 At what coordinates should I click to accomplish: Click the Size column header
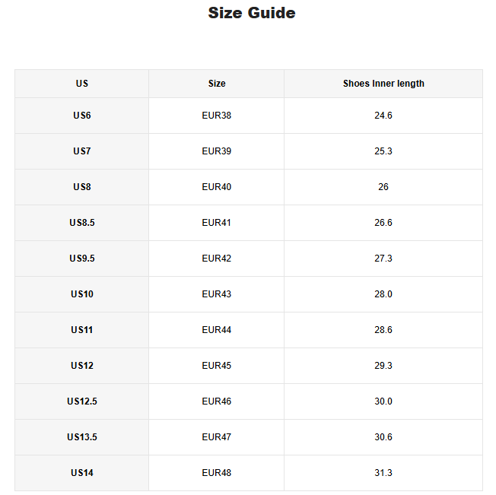pos(217,84)
